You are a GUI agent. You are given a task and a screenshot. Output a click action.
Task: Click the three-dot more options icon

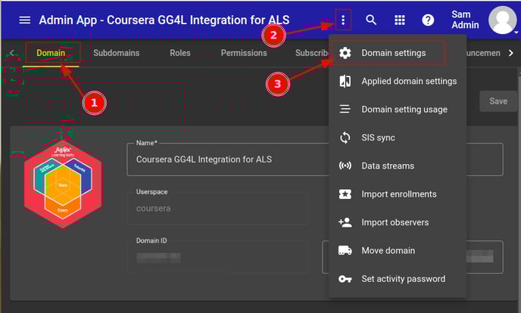[x=343, y=20]
